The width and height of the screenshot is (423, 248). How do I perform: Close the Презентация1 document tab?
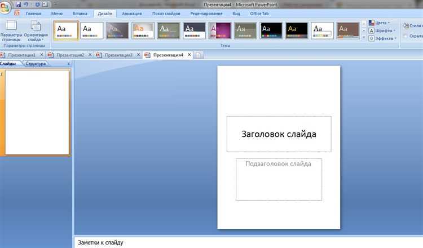42,55
